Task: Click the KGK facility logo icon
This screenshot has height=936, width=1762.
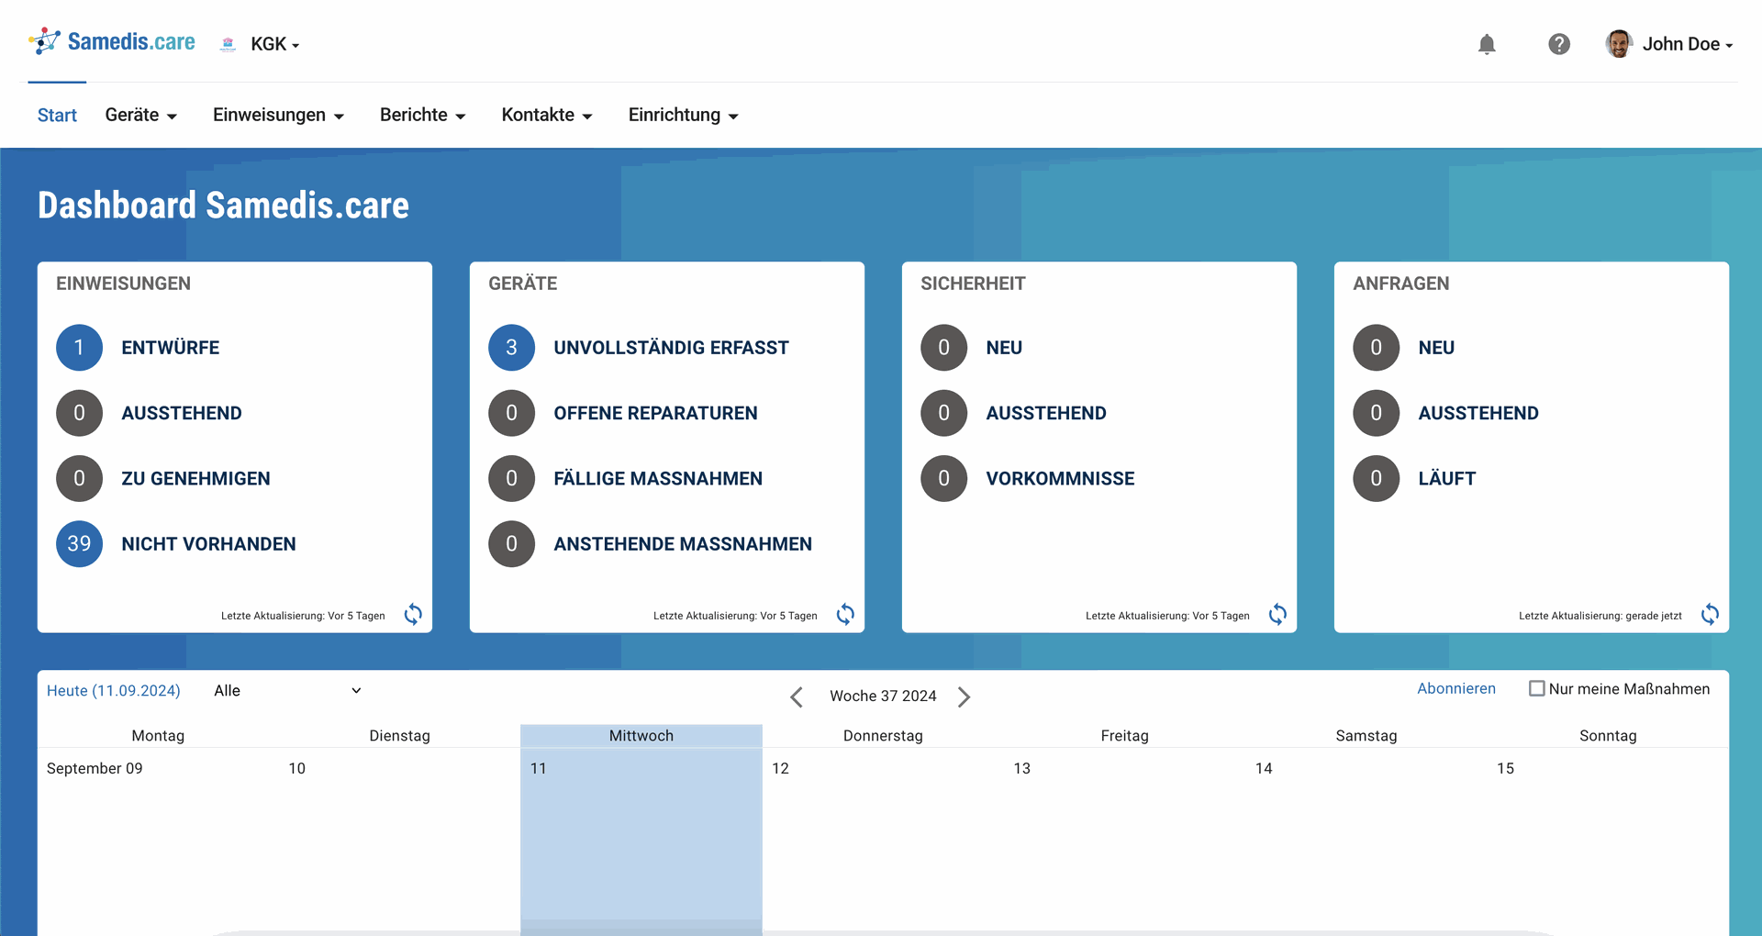Action: (x=229, y=44)
